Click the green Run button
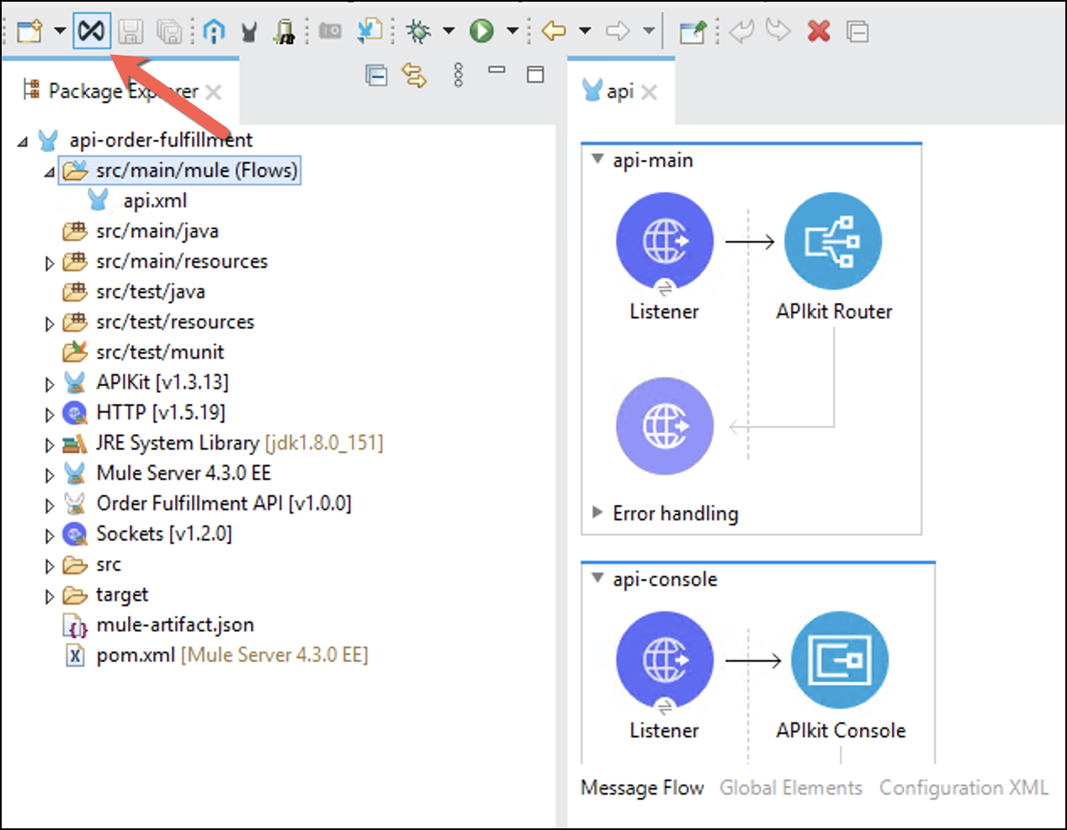The image size is (1067, 830). point(481,32)
